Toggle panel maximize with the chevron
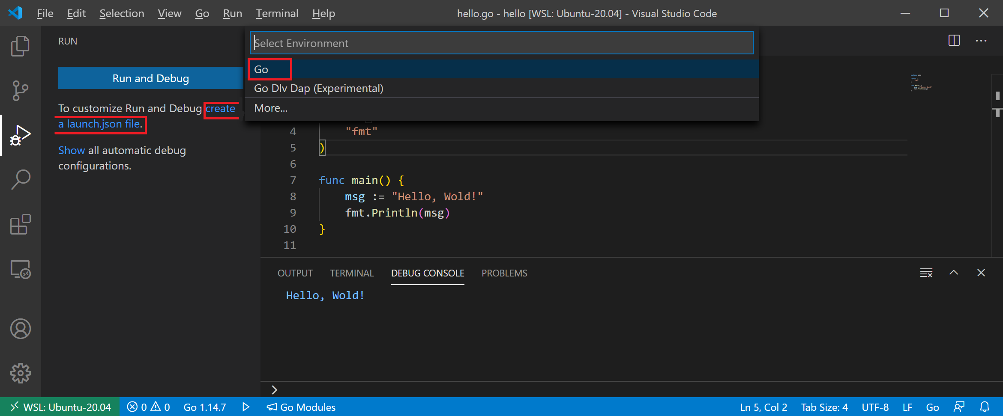Screen dimensions: 1003x416 [x=954, y=273]
